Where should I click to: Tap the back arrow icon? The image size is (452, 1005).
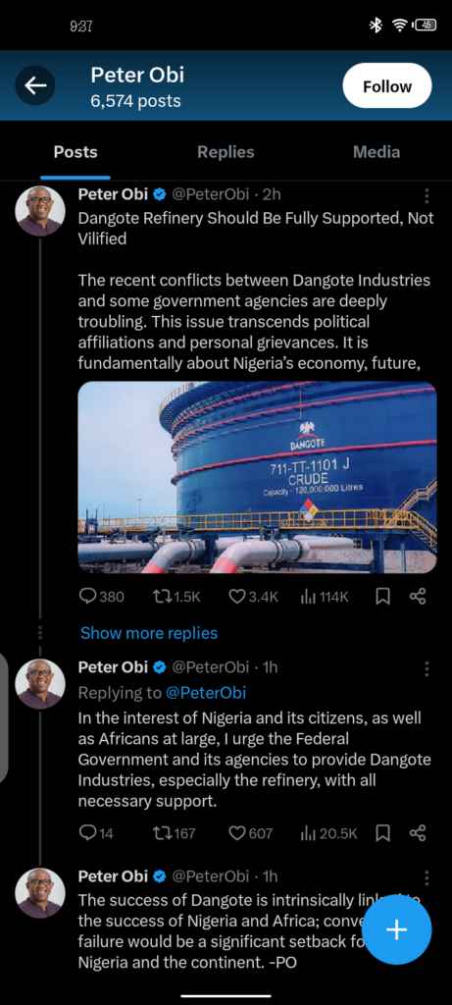[x=34, y=85]
